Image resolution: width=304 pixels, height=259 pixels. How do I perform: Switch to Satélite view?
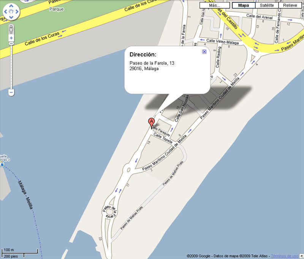pos(267,5)
